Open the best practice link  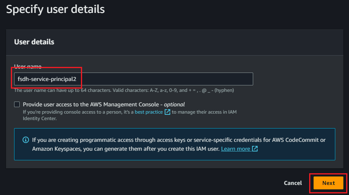pos(149,112)
